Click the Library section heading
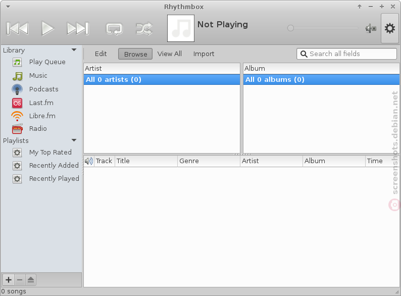401x296 pixels. (14, 50)
